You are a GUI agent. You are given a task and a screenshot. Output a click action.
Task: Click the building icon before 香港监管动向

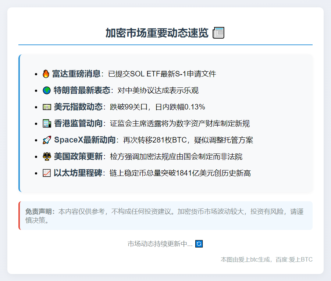(47, 123)
